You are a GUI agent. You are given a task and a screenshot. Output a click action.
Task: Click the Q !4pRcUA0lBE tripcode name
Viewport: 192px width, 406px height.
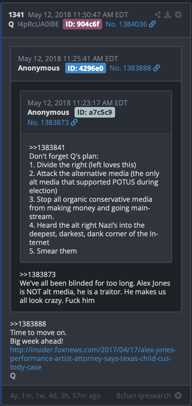(x=34, y=24)
